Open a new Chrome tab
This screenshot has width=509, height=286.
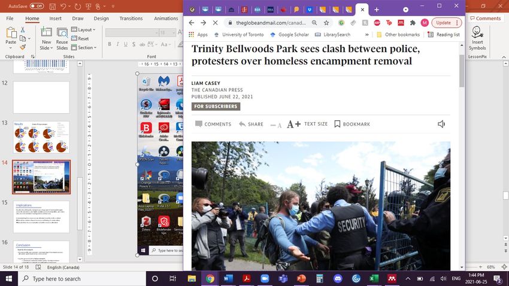[377, 10]
